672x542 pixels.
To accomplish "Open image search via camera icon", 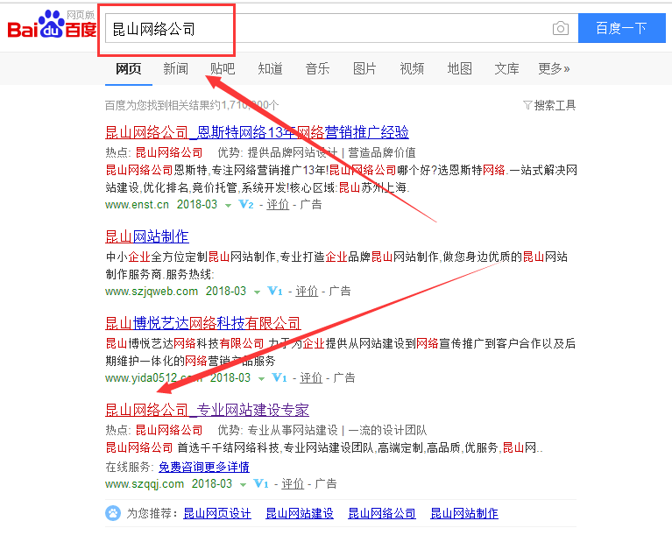I will [561, 29].
